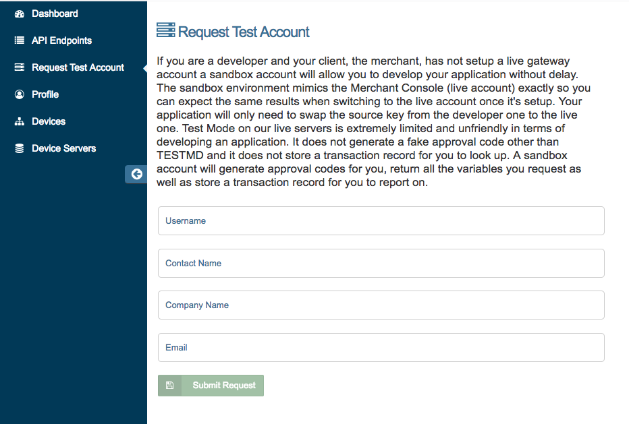Focus the Username input field

(x=381, y=221)
